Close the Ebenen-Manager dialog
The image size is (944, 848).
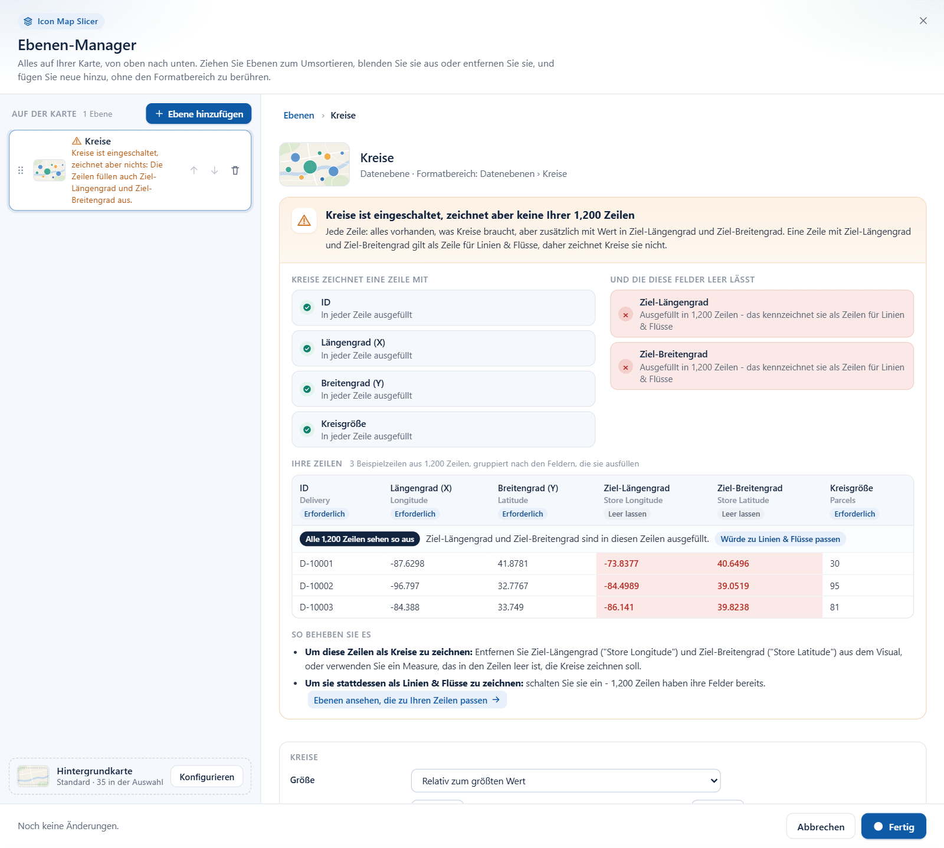(x=923, y=21)
